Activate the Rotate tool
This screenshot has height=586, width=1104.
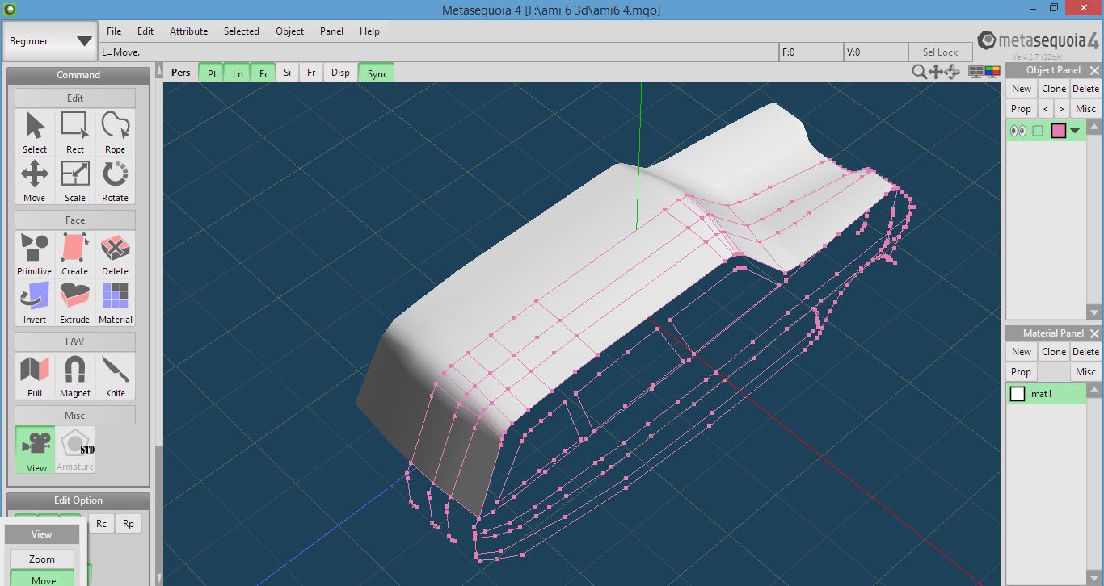[115, 181]
